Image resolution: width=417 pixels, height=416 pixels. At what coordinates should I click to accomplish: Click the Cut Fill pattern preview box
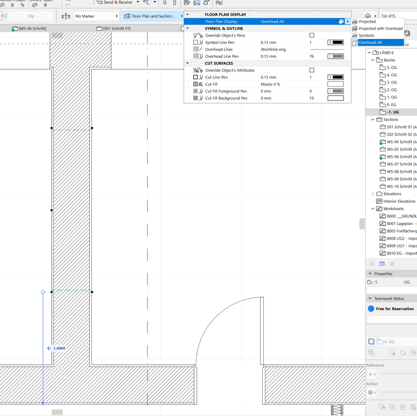point(336,84)
